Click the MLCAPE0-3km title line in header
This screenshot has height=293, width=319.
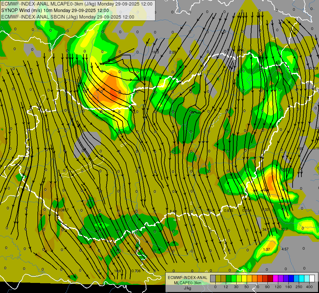(77, 4)
